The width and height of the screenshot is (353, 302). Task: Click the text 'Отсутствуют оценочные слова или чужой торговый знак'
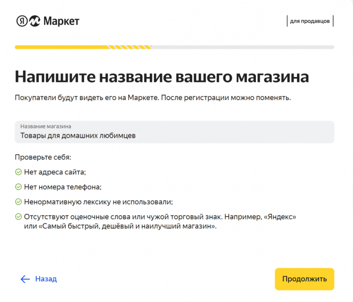click(123, 216)
